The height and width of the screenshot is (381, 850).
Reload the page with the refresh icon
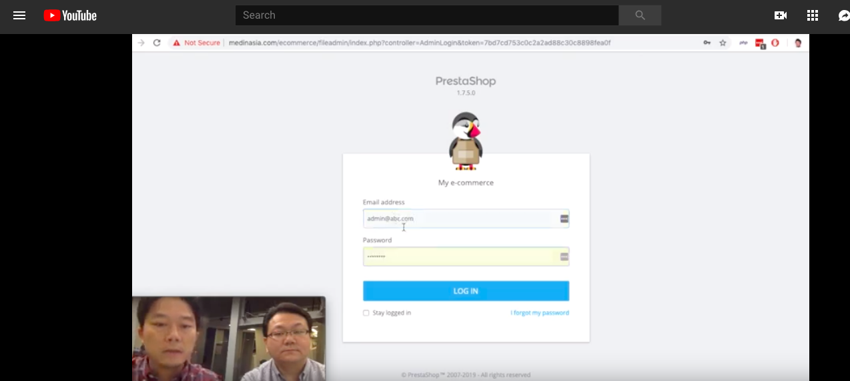click(x=157, y=43)
